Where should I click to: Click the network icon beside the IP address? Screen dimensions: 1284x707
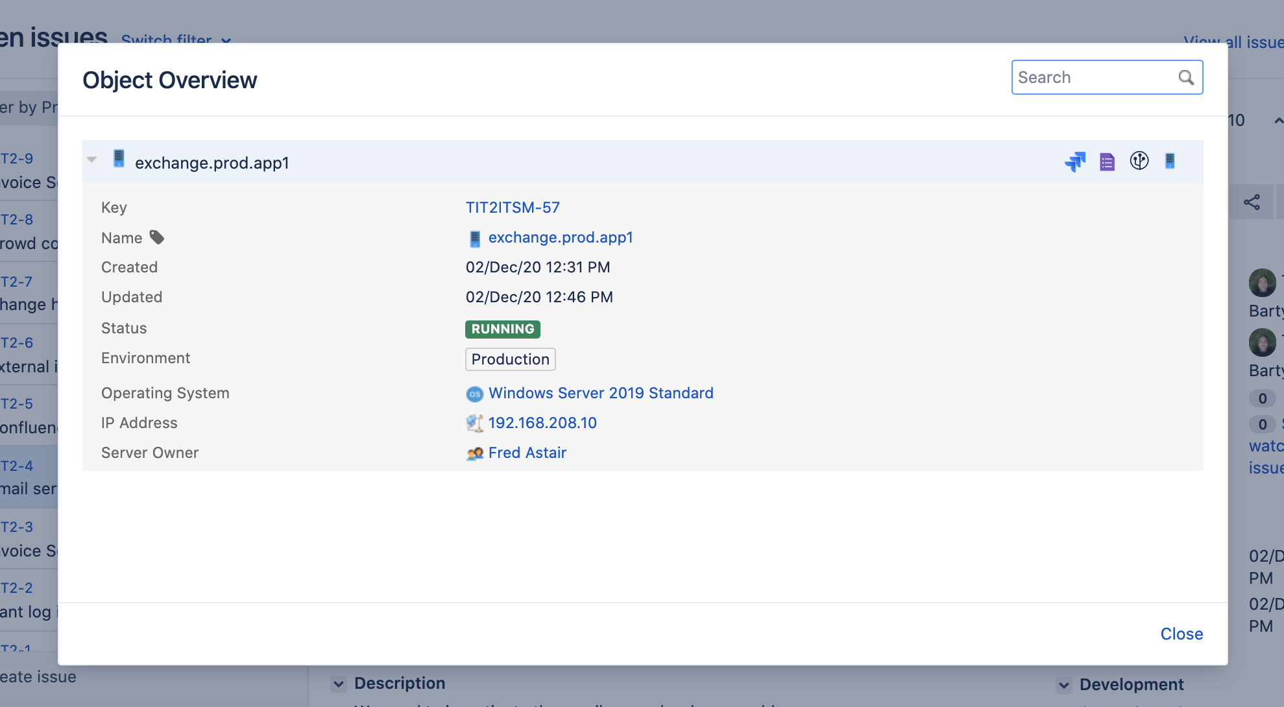point(474,424)
